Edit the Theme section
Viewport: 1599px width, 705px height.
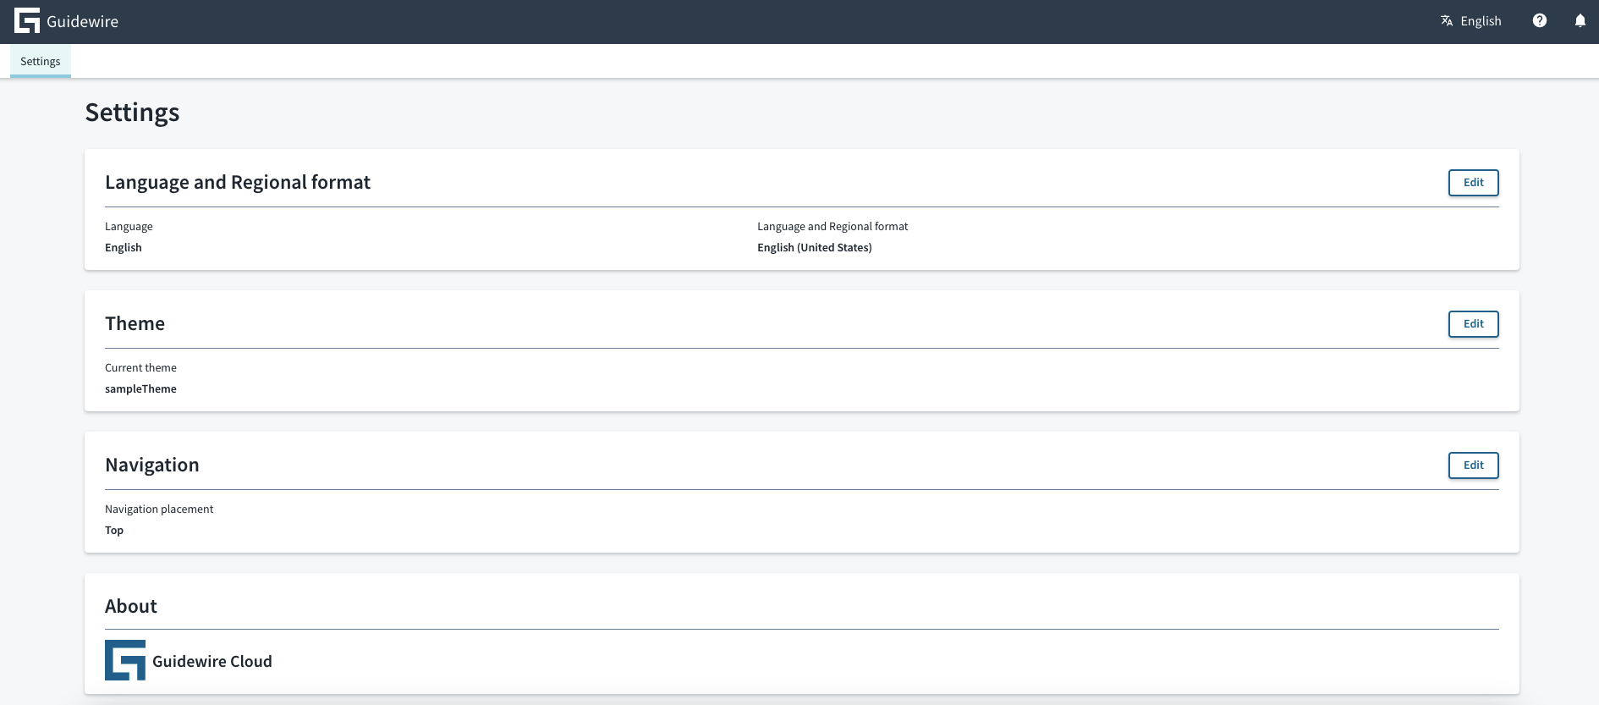click(1474, 324)
